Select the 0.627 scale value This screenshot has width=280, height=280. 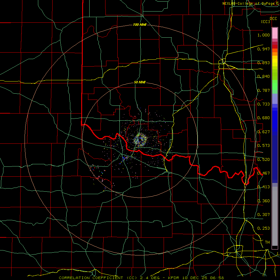[264, 132]
